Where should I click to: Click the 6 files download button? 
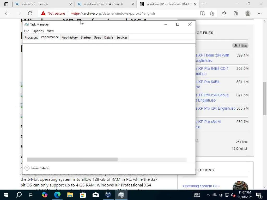point(240,46)
